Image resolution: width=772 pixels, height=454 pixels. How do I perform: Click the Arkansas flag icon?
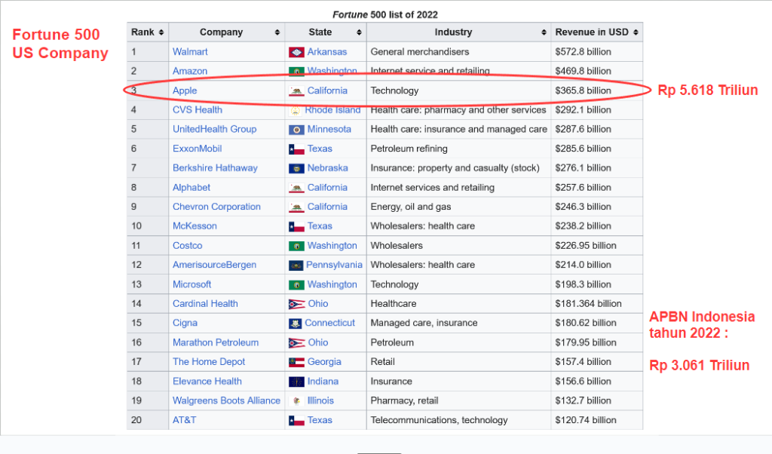click(x=296, y=52)
